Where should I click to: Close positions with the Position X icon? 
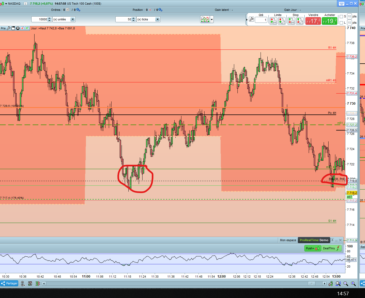click(x=150, y=10)
